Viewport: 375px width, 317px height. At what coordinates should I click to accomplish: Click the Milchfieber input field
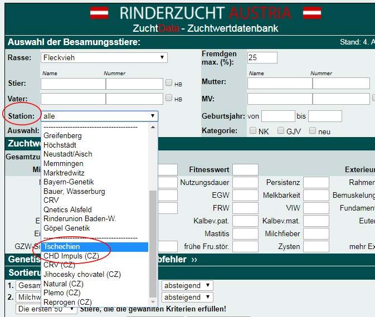tap(316, 233)
